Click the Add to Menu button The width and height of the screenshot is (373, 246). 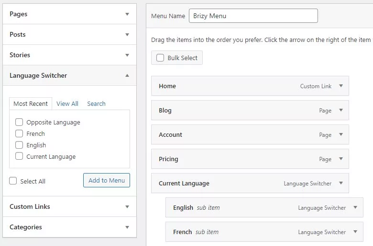tap(107, 180)
